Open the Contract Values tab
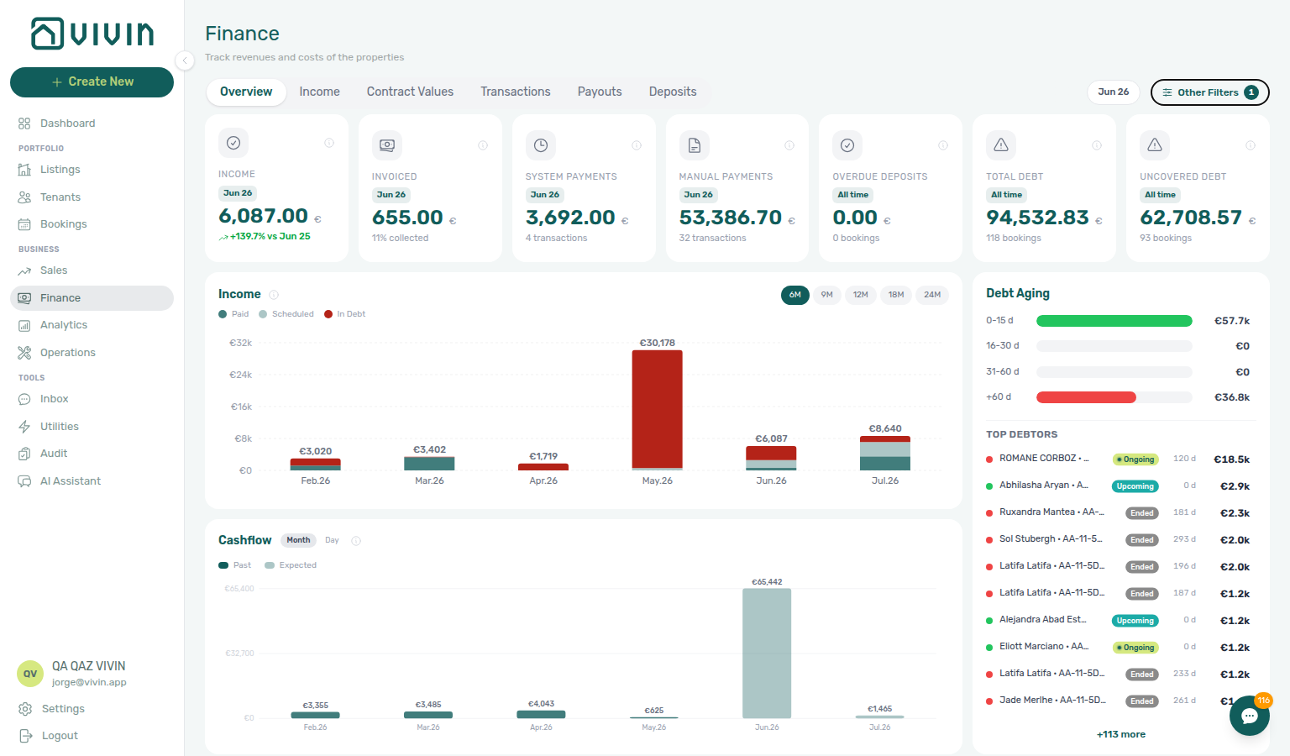The height and width of the screenshot is (756, 1290). [x=410, y=92]
